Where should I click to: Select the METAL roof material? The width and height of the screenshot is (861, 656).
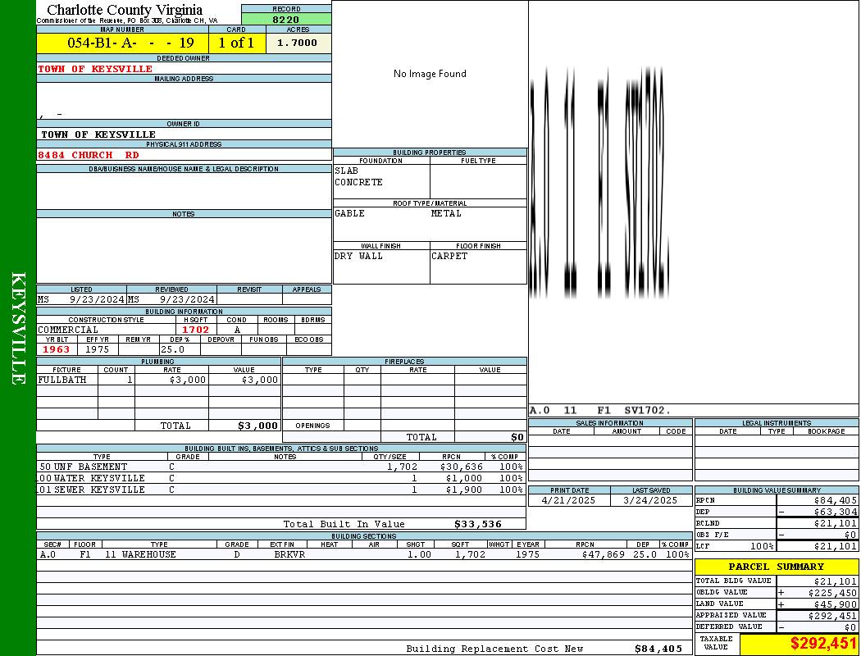pyautogui.click(x=446, y=213)
